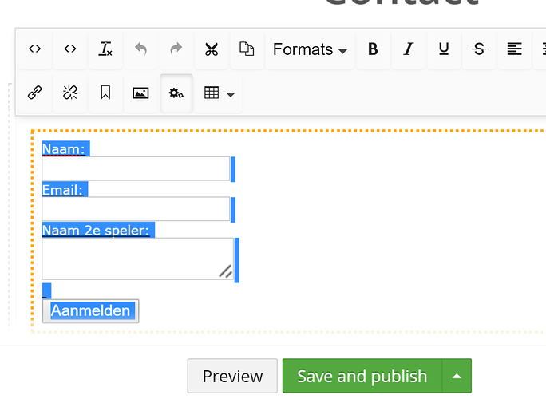Apply strikethrough formatting
The image size is (546, 399).
tap(479, 49)
